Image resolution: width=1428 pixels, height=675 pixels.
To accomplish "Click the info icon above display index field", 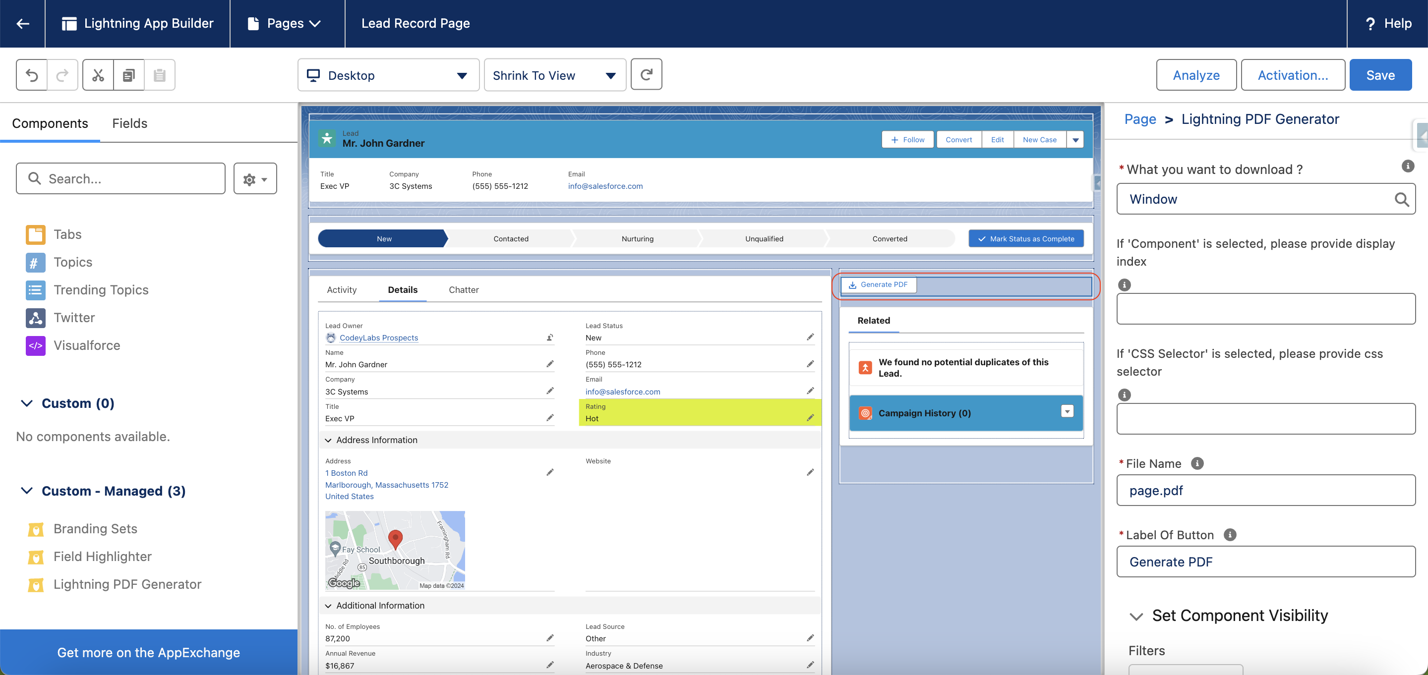I will tap(1124, 285).
